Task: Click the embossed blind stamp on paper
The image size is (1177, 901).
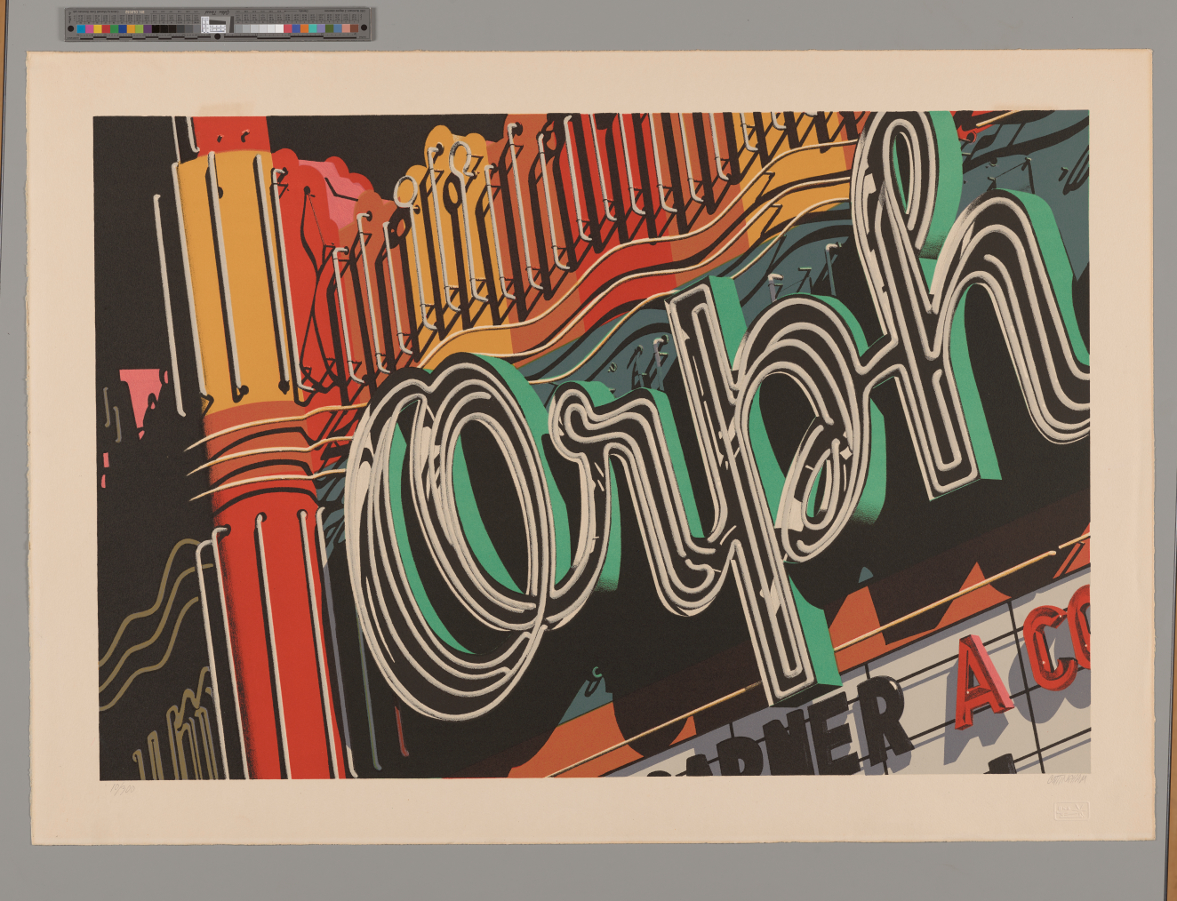Action: 1070,811
